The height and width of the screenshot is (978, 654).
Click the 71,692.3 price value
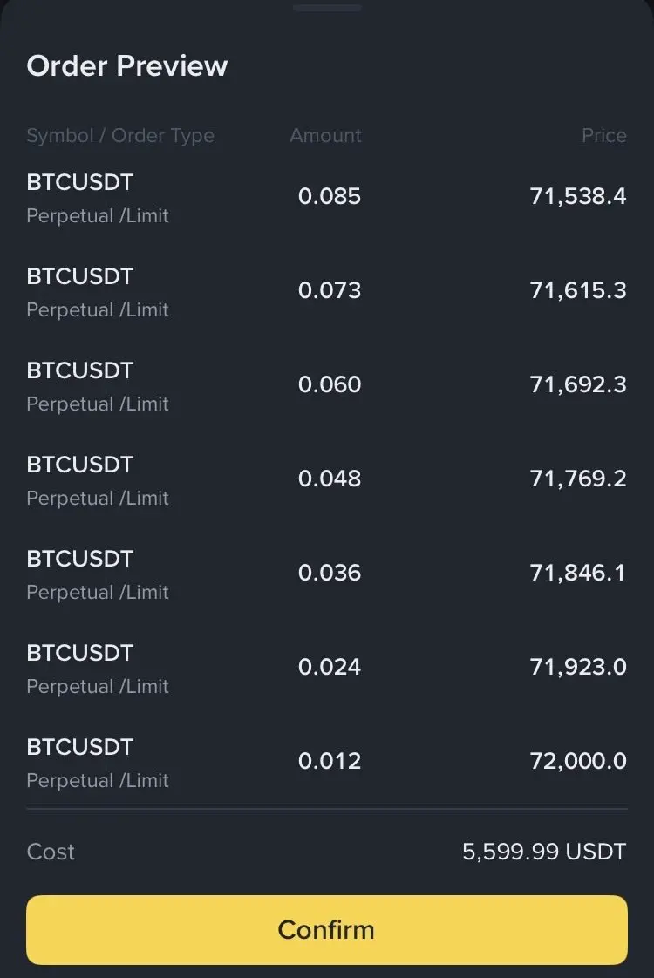578,384
